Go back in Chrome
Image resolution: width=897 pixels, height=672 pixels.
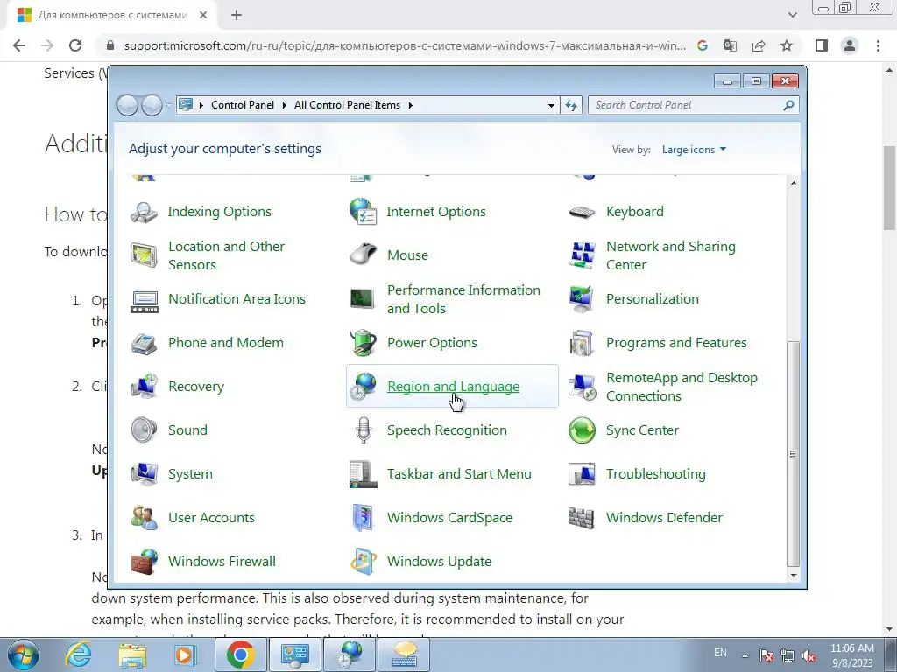click(19, 45)
